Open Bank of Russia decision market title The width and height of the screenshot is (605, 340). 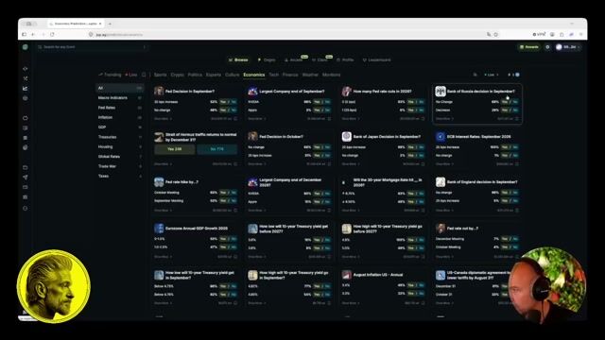click(x=481, y=92)
